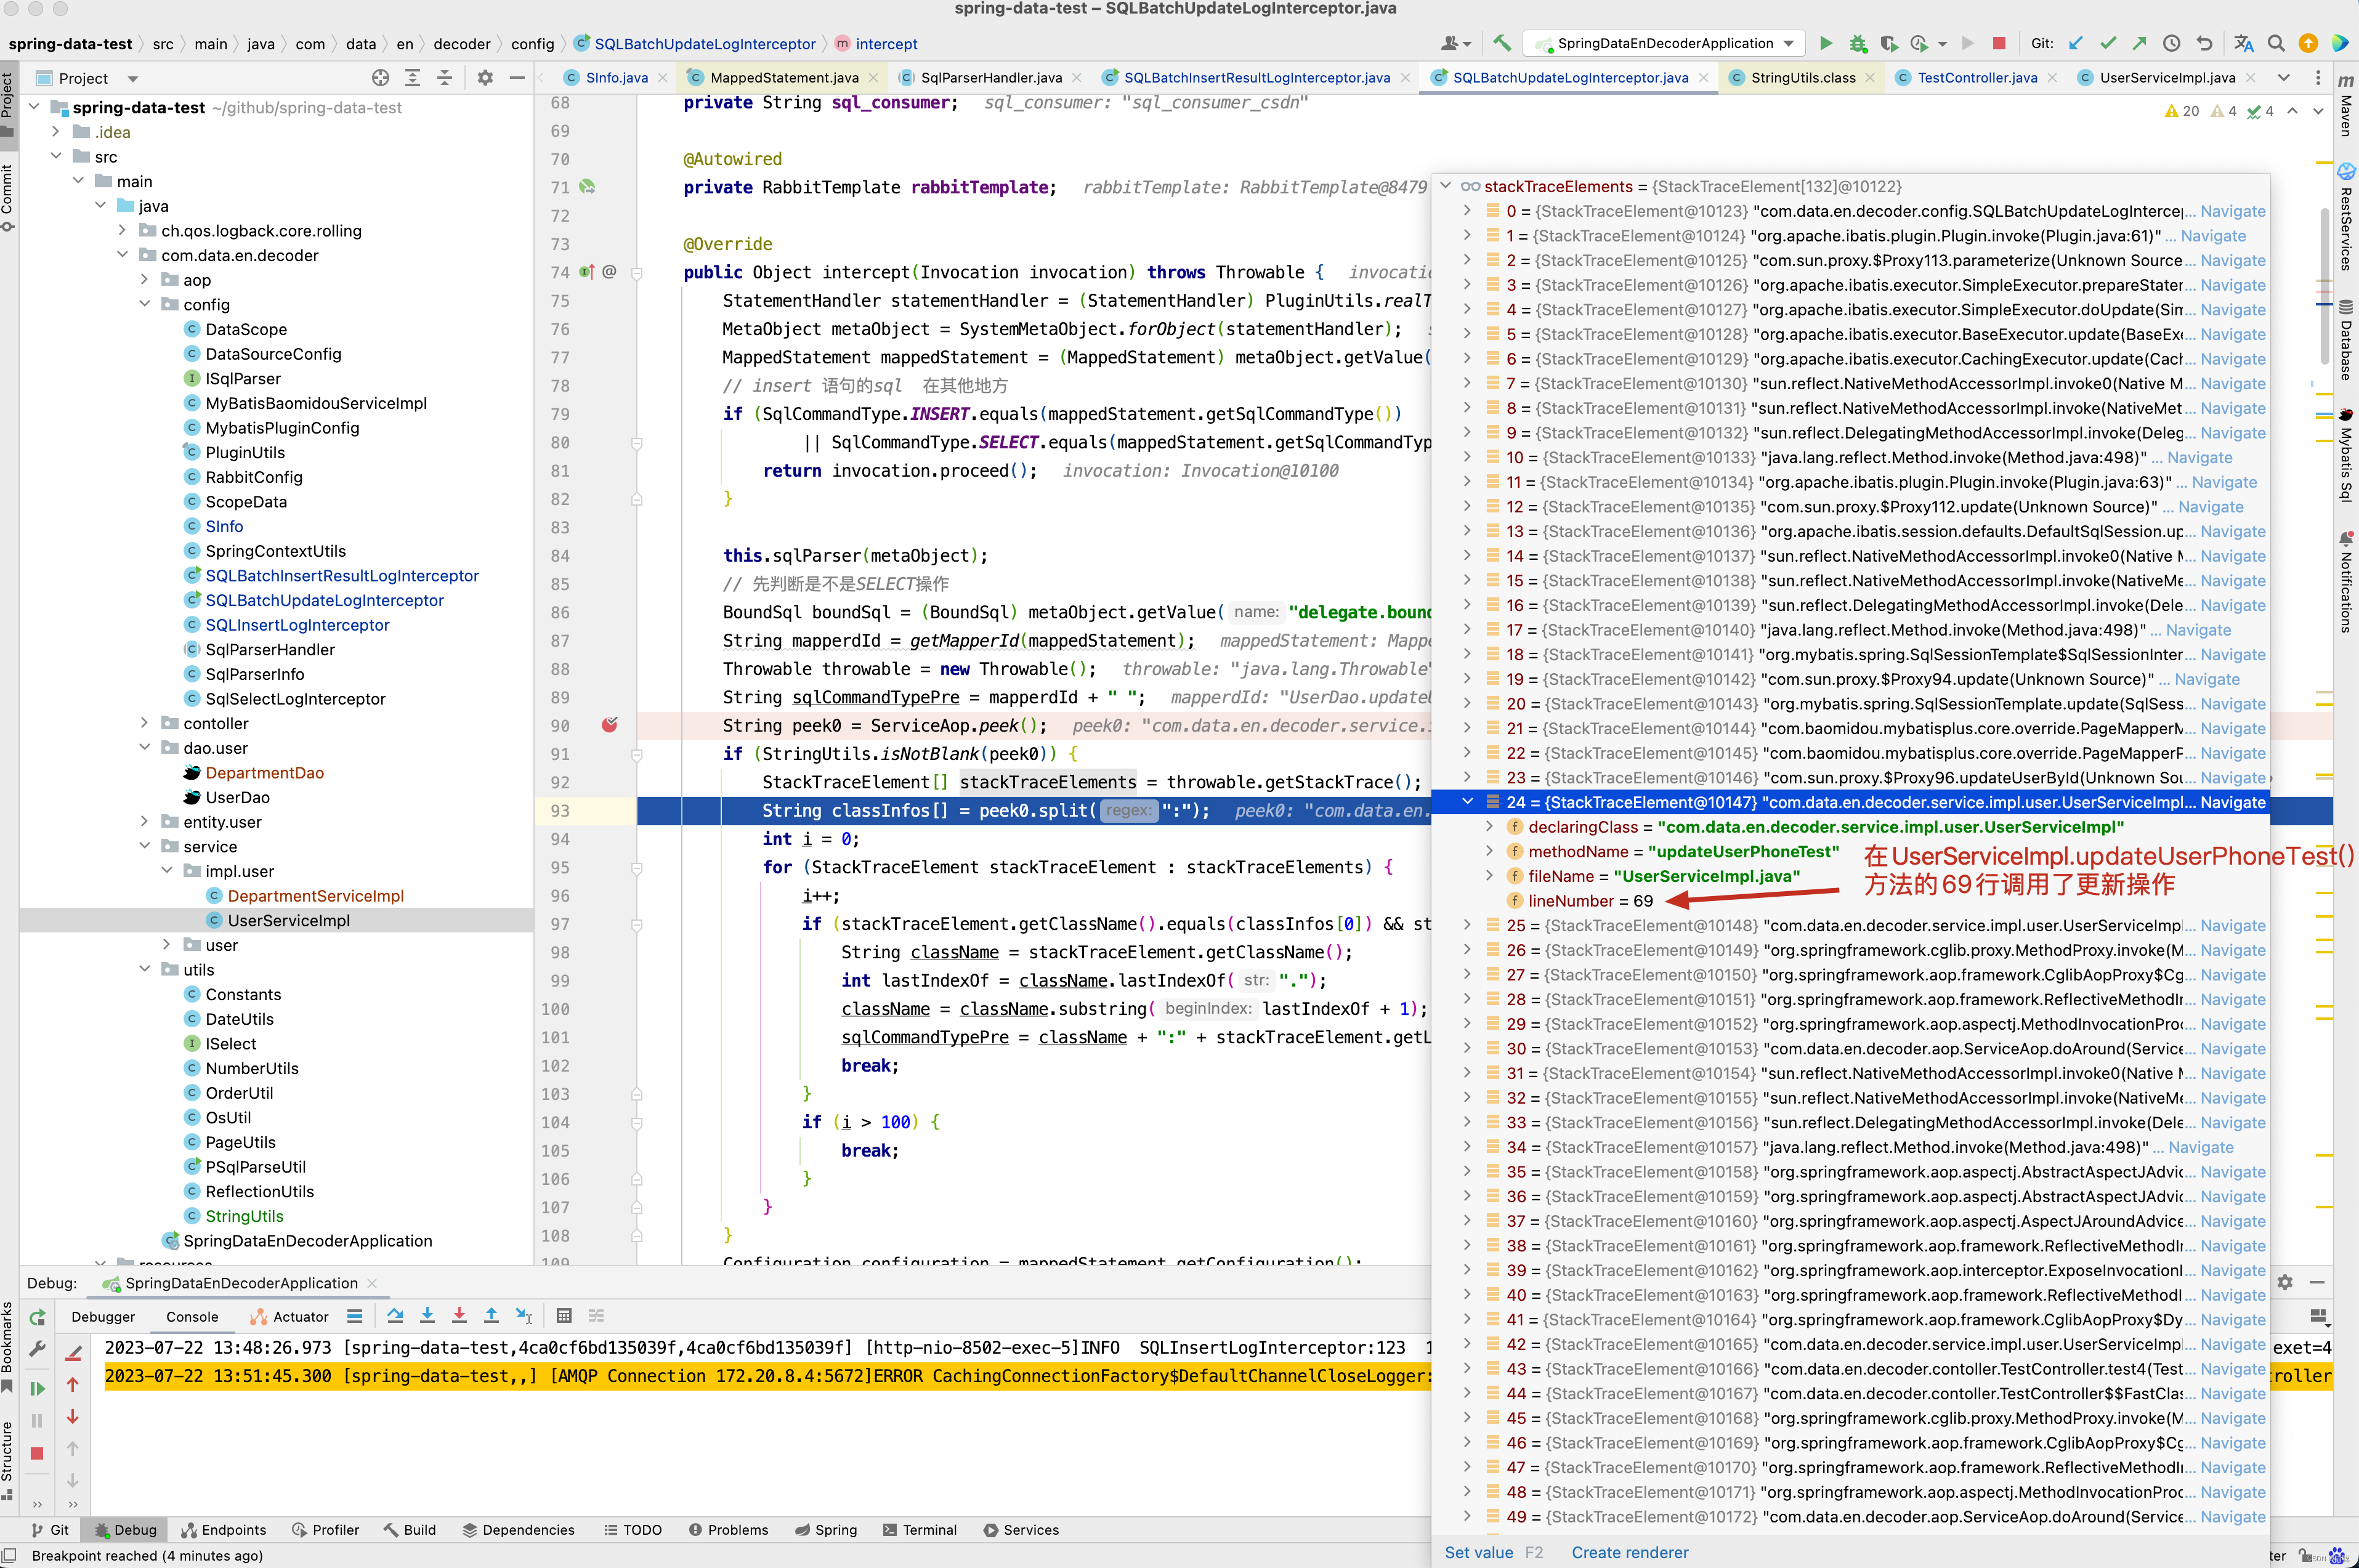Open the Problems tool window tab
The image size is (2359, 1568).
[x=729, y=1530]
